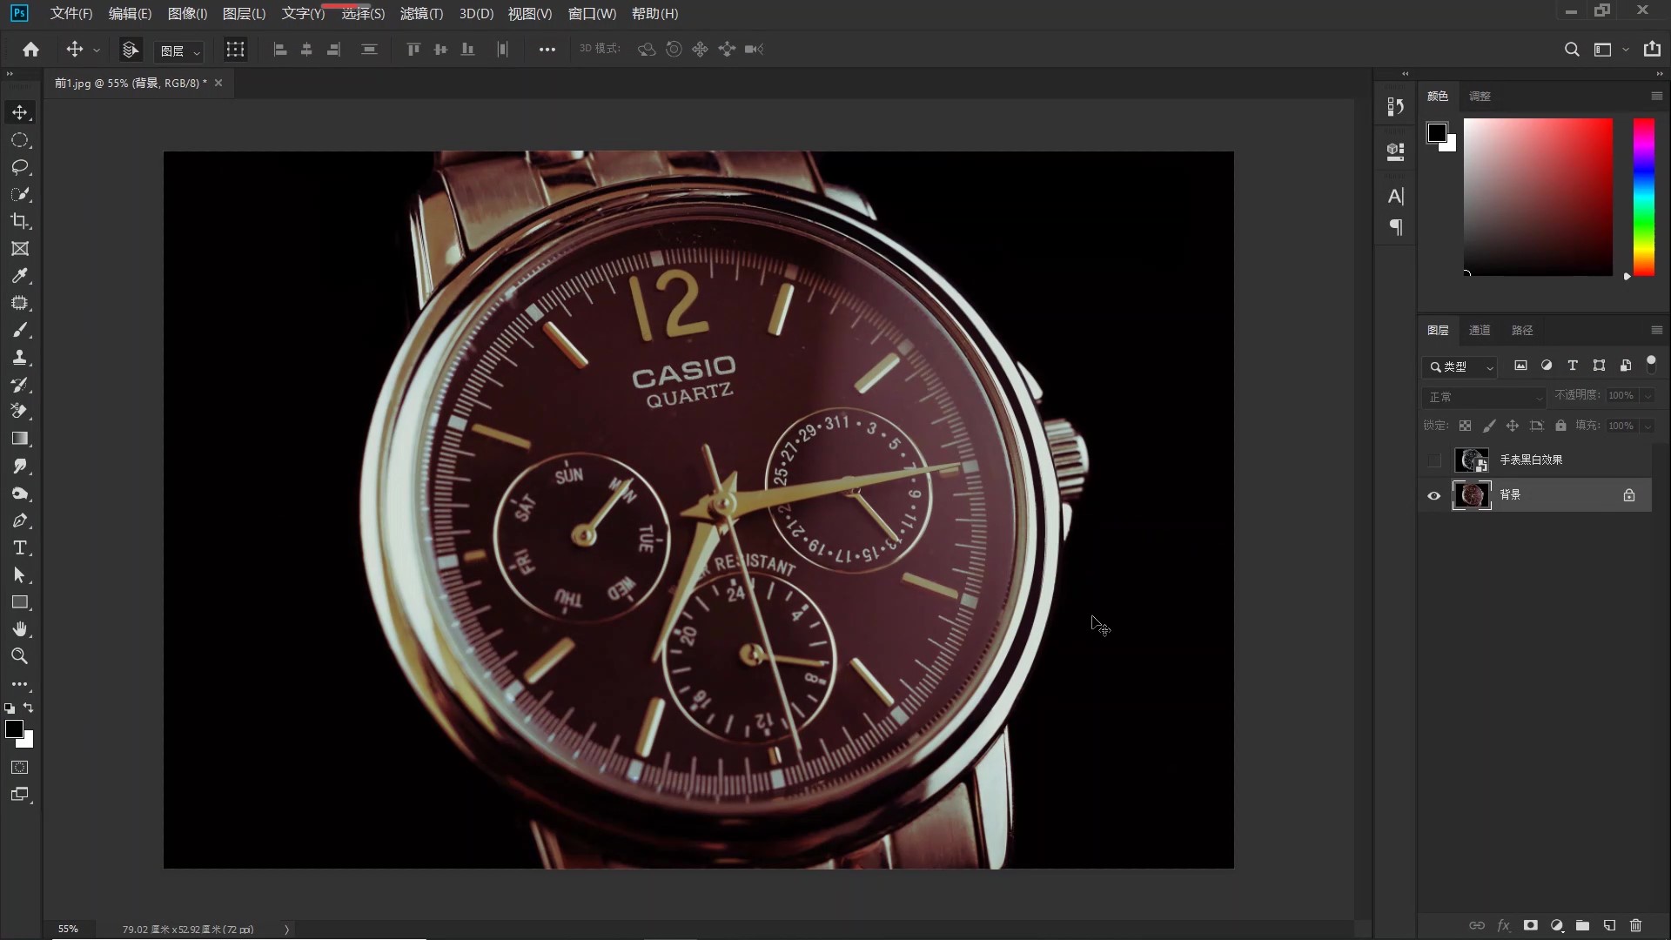Select the Hand tool
Viewport: 1671px width, 940px height.
coord(19,629)
